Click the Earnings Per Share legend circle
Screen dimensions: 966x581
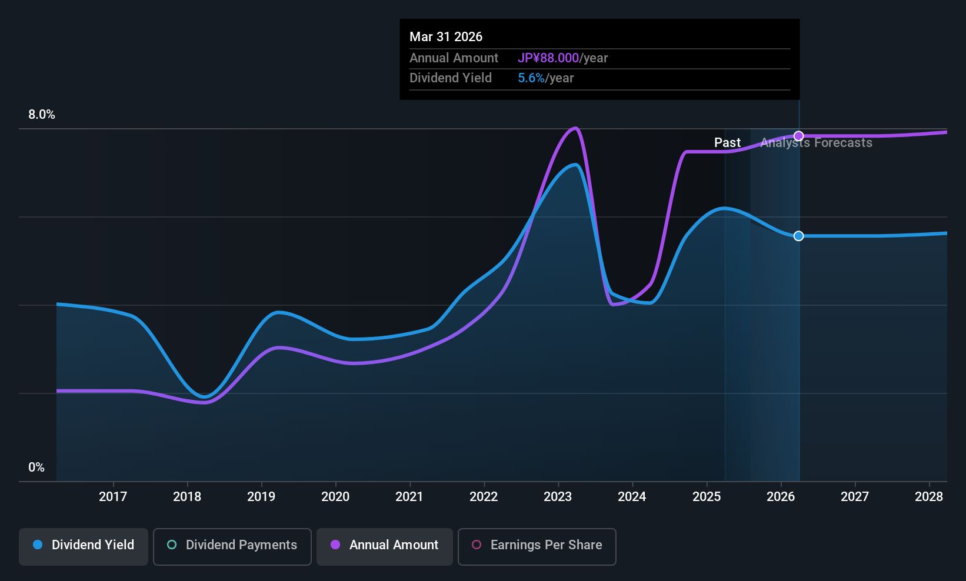[477, 545]
